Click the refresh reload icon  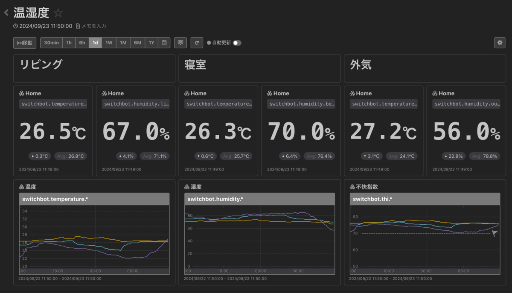[x=197, y=43]
